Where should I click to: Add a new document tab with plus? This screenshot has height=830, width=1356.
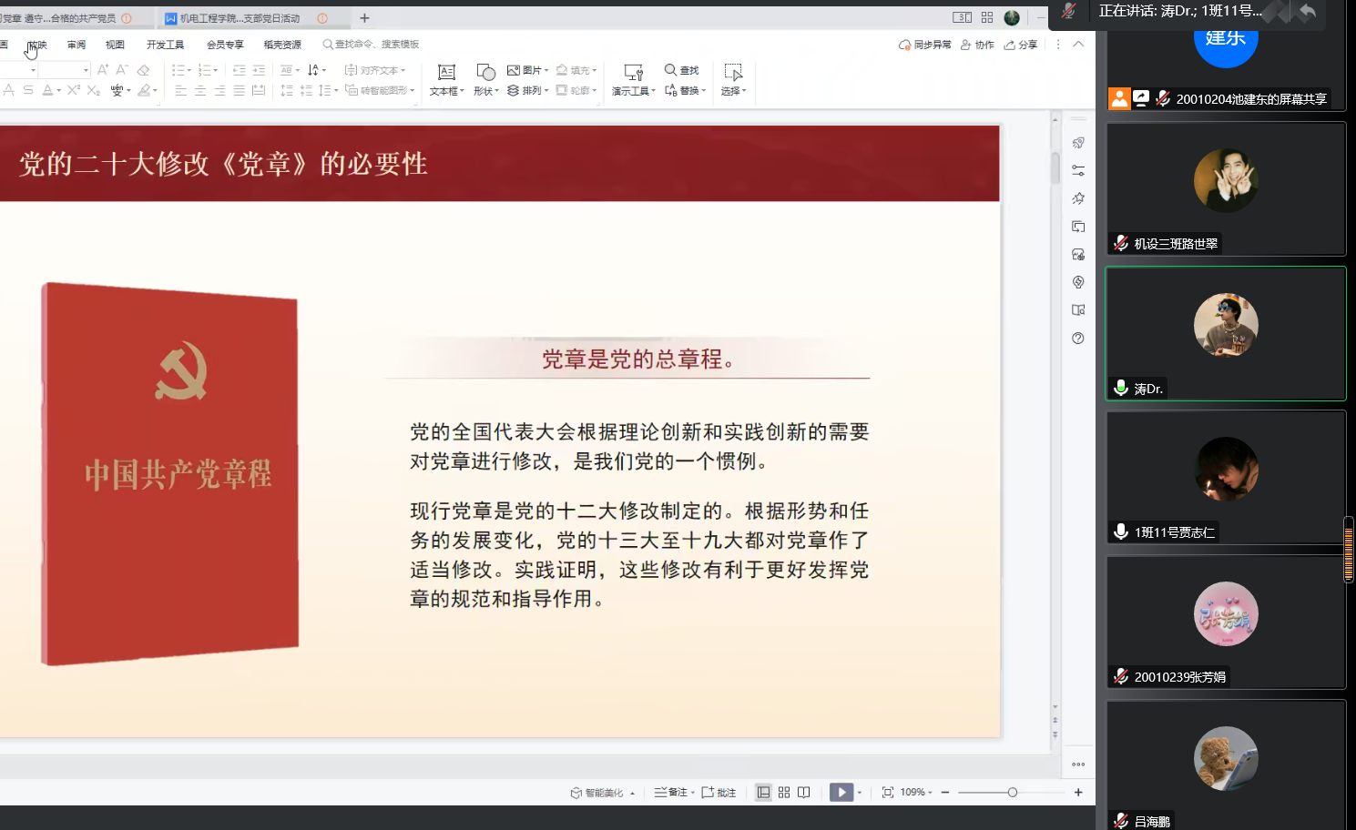pyautogui.click(x=364, y=17)
